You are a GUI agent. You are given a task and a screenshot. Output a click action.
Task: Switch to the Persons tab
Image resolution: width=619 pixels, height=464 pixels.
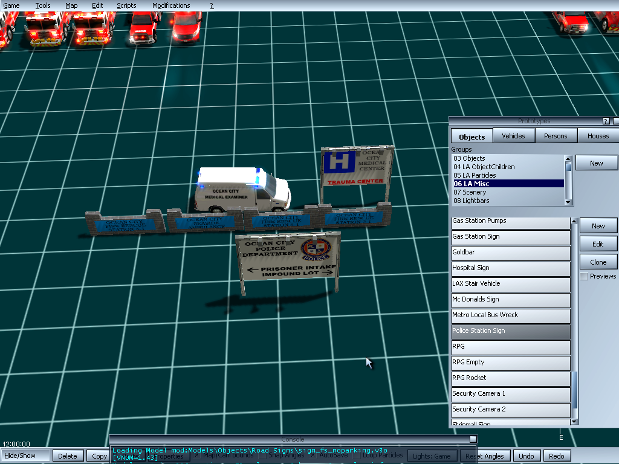click(x=556, y=136)
